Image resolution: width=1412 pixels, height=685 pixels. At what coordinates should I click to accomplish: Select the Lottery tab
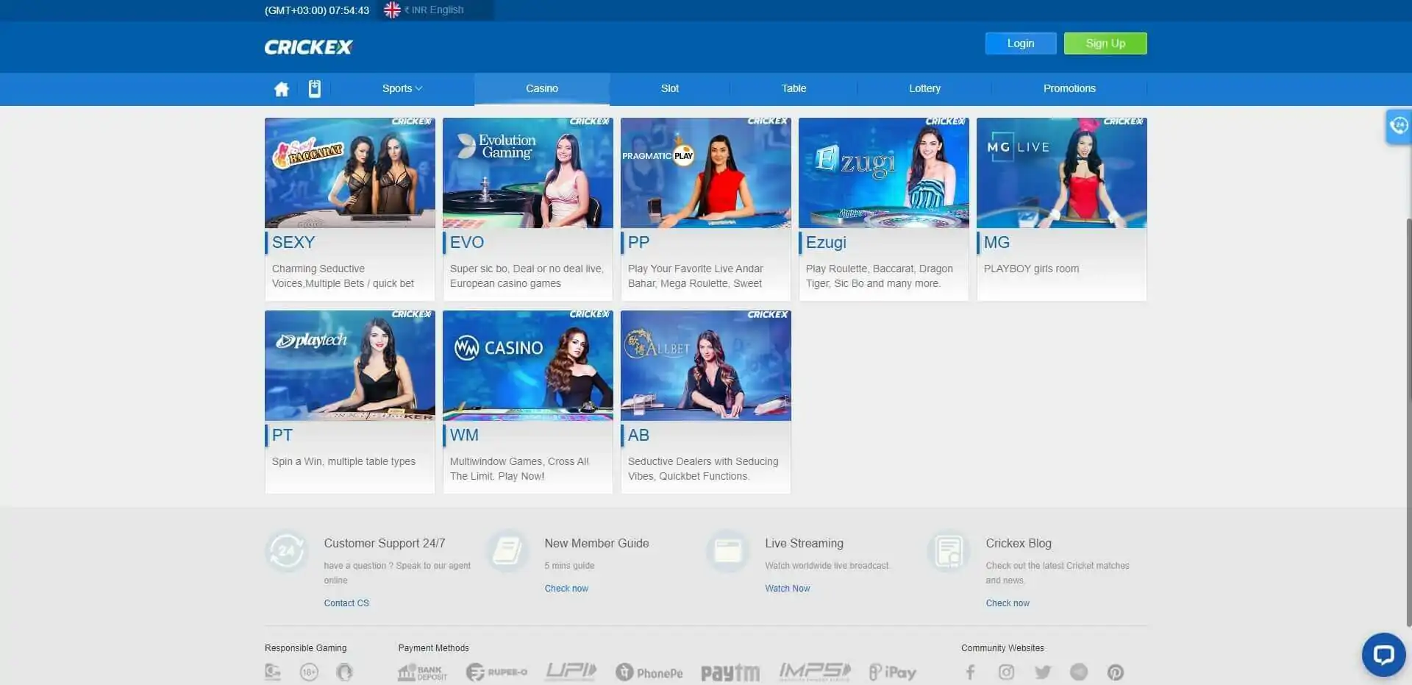(x=924, y=88)
